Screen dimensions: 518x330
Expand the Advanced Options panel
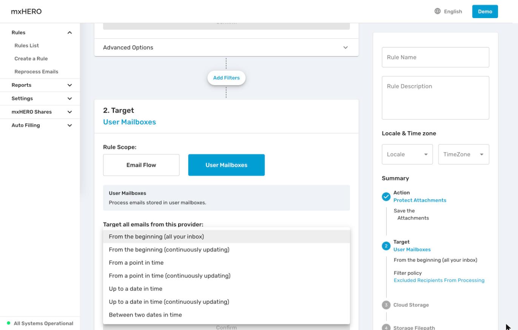pyautogui.click(x=226, y=47)
